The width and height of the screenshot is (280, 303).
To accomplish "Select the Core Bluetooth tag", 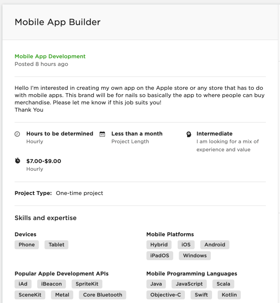I will pyautogui.click(x=102, y=295).
